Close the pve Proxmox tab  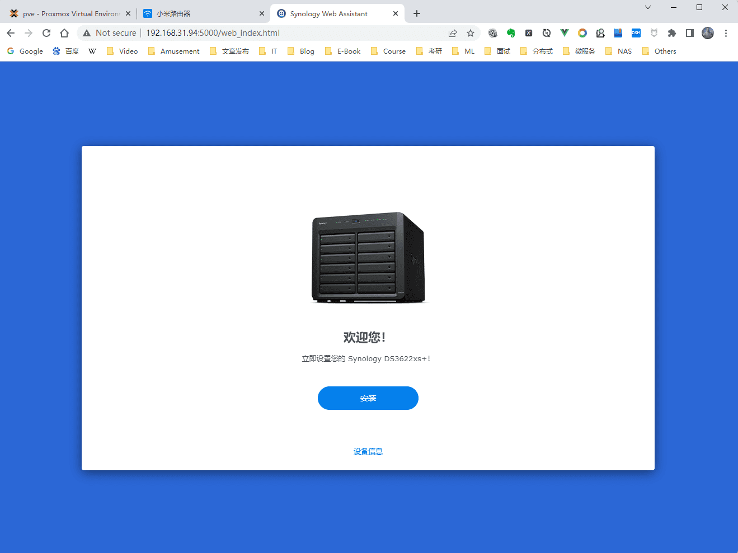128,13
